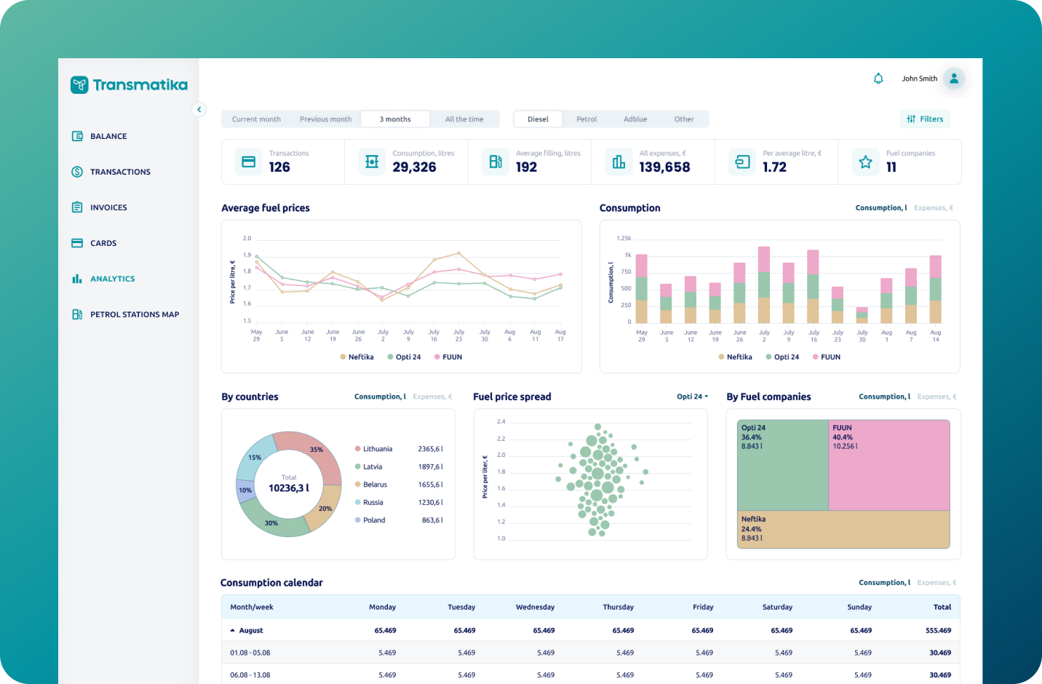Screen dimensions: 1042x684
Task: Click the All expenses chart icon
Action: tap(619, 162)
